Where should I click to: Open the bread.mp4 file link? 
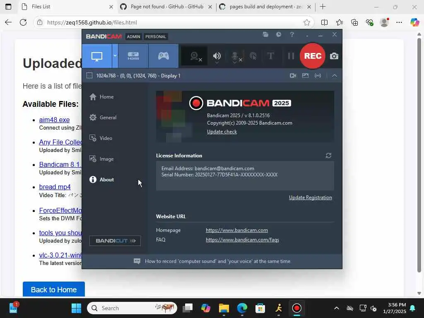click(55, 187)
